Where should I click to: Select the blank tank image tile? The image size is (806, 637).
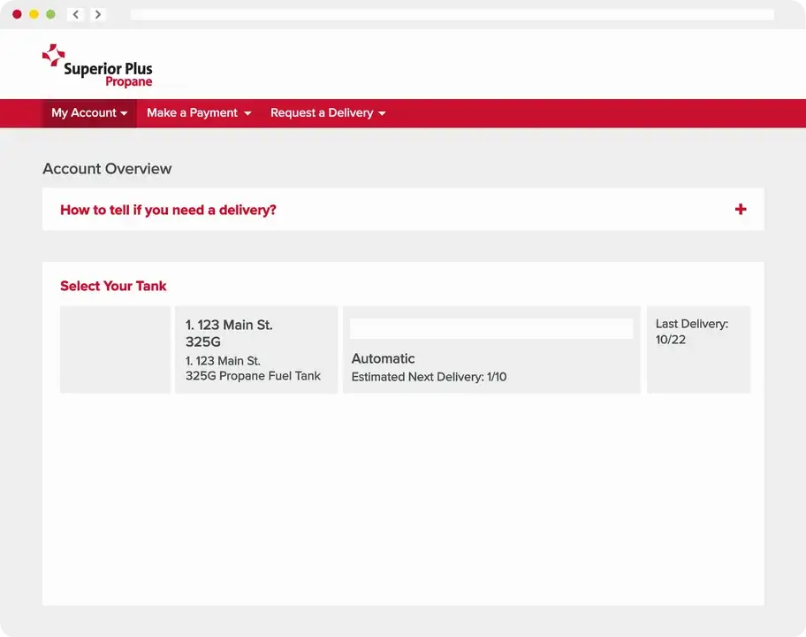(115, 349)
